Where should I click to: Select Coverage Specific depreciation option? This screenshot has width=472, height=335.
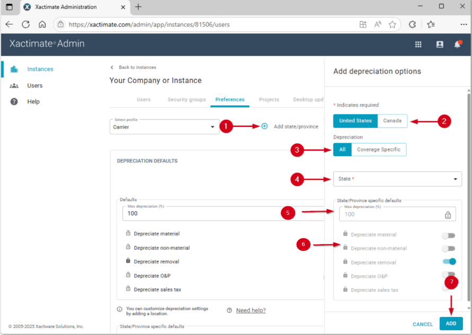click(x=379, y=150)
